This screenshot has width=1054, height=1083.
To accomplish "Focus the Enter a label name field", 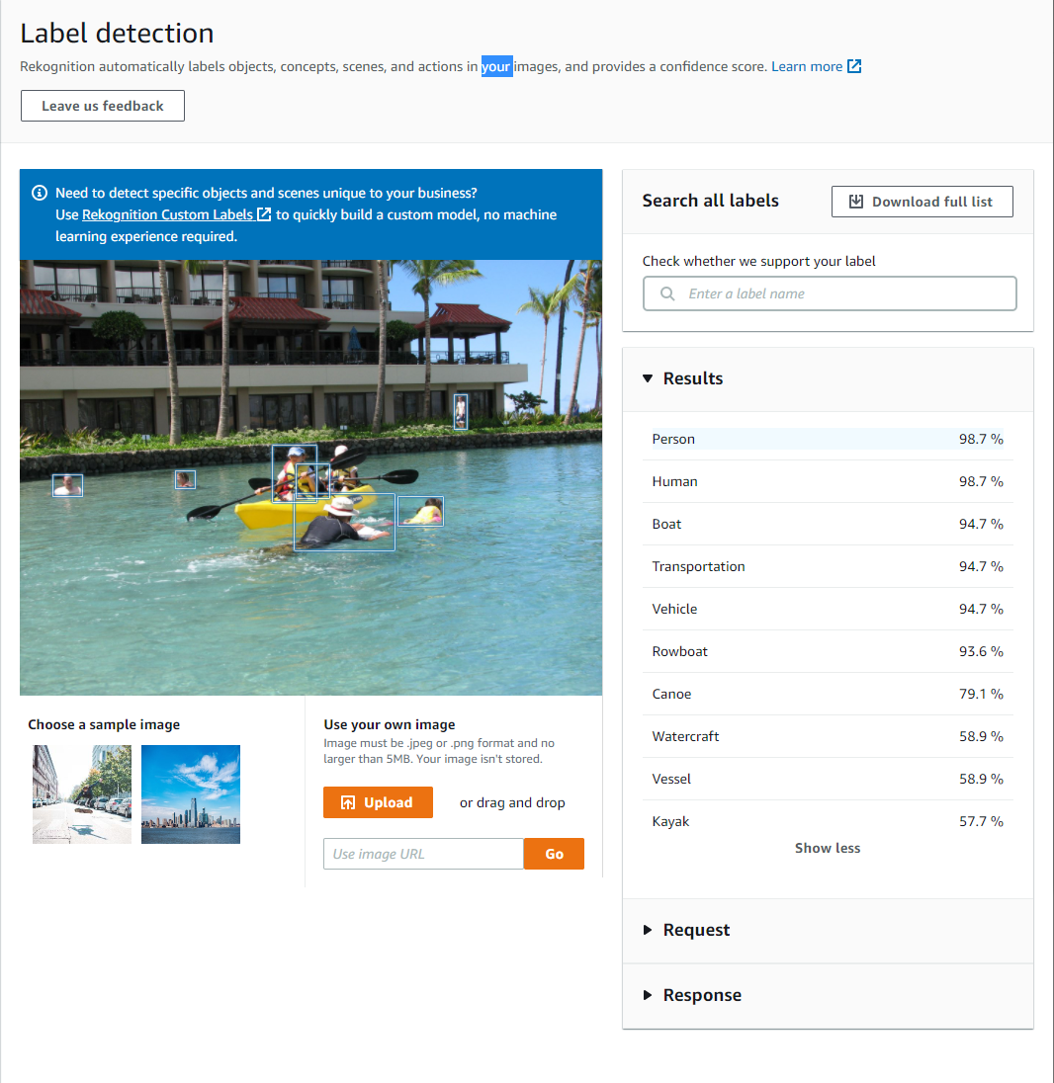I will [x=830, y=293].
